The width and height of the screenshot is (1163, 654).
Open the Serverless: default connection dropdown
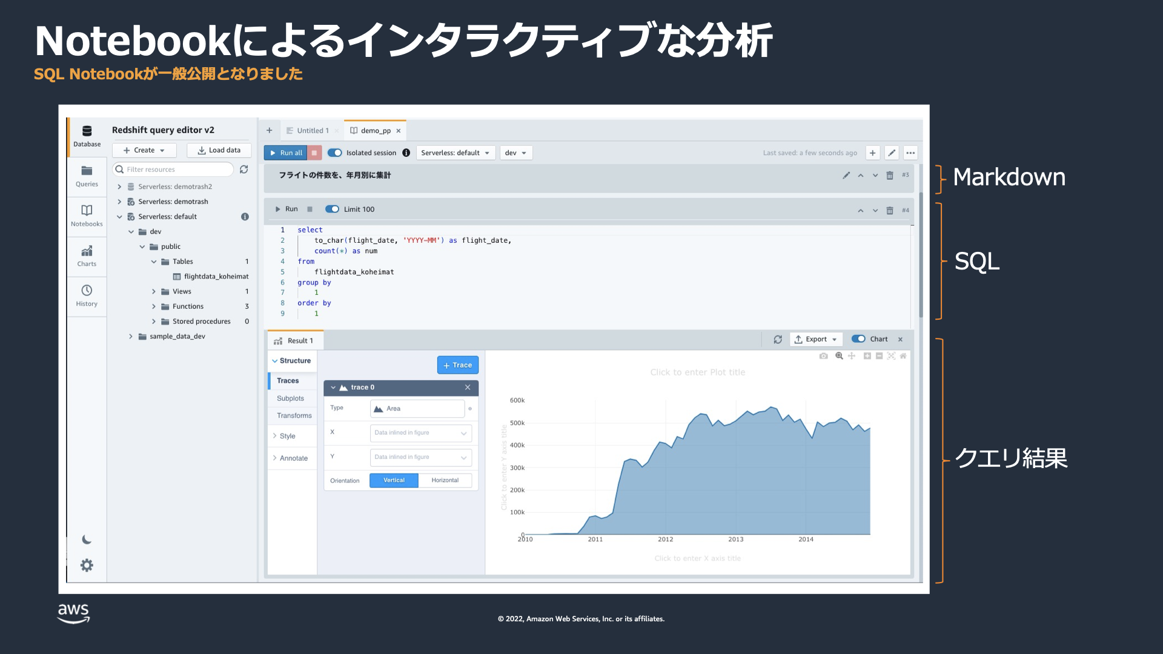(x=455, y=153)
